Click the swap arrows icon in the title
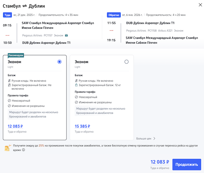This screenshot has height=173, width=204. click(x=24, y=6)
